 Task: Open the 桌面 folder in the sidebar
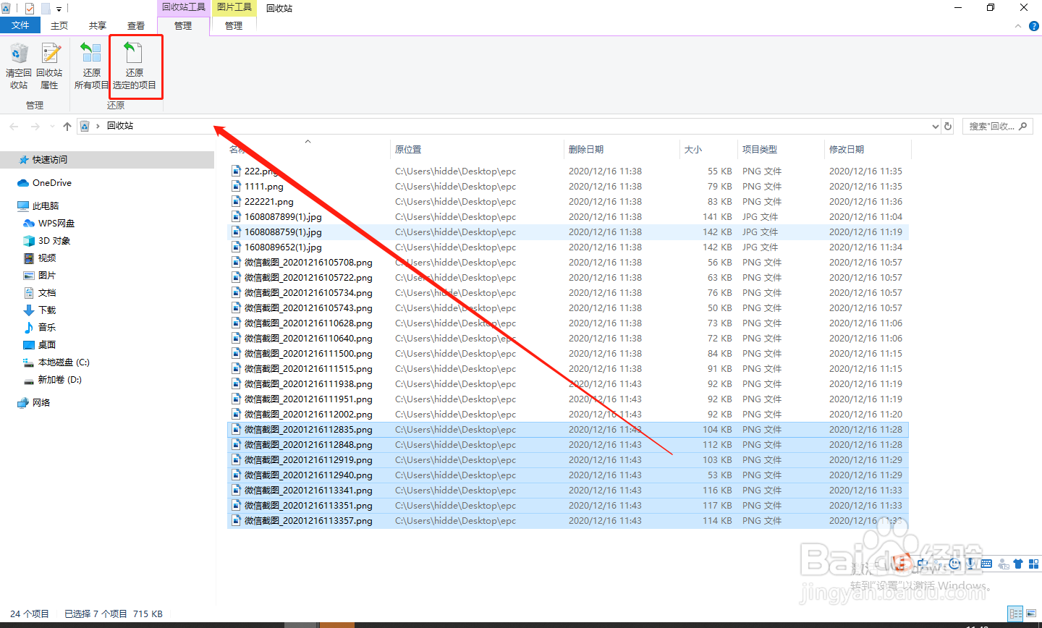tap(47, 345)
